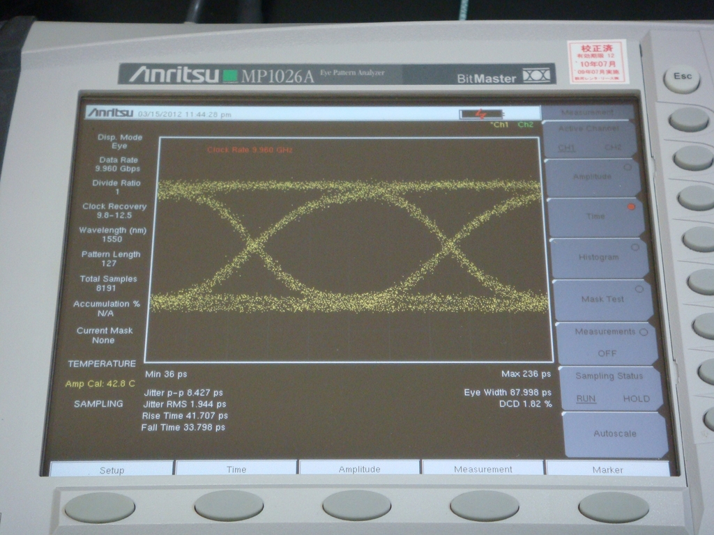Open the Measurement tab in the bottom menu
This screenshot has height=535, width=714.
pyautogui.click(x=483, y=469)
